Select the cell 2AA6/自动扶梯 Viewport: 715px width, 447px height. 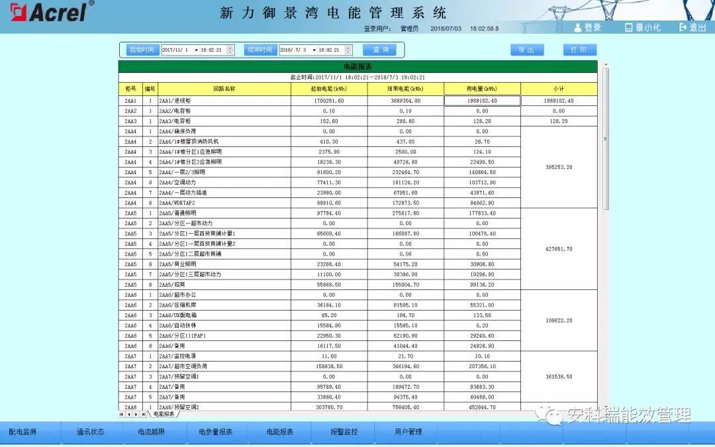coord(224,326)
